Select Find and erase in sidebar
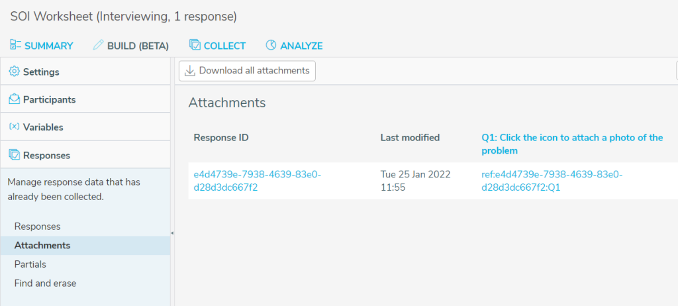Viewport: 678px width, 306px height. [x=45, y=283]
